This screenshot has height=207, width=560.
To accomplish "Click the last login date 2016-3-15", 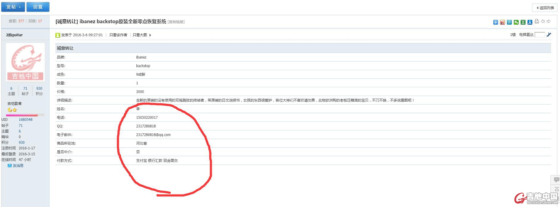I will click(27, 154).
